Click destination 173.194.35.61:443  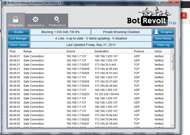(106, 73)
